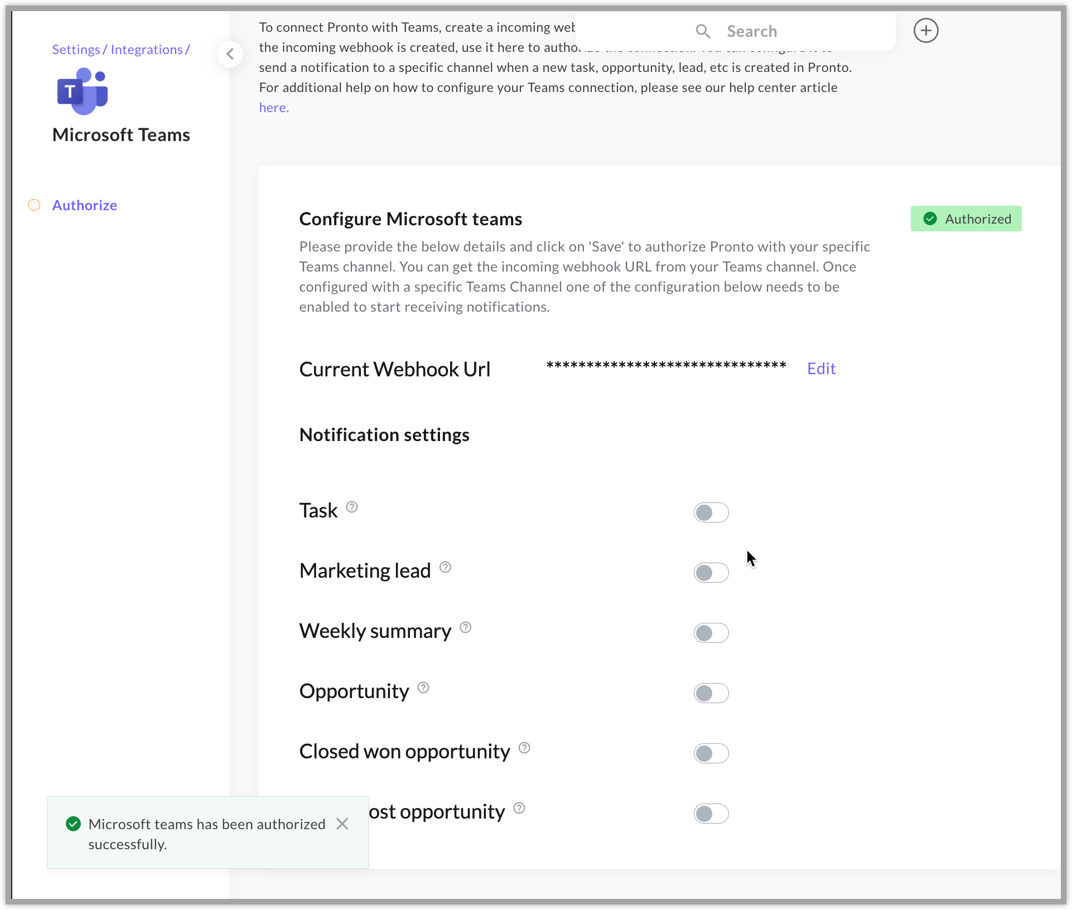Click the circled plus add icon

coord(926,31)
